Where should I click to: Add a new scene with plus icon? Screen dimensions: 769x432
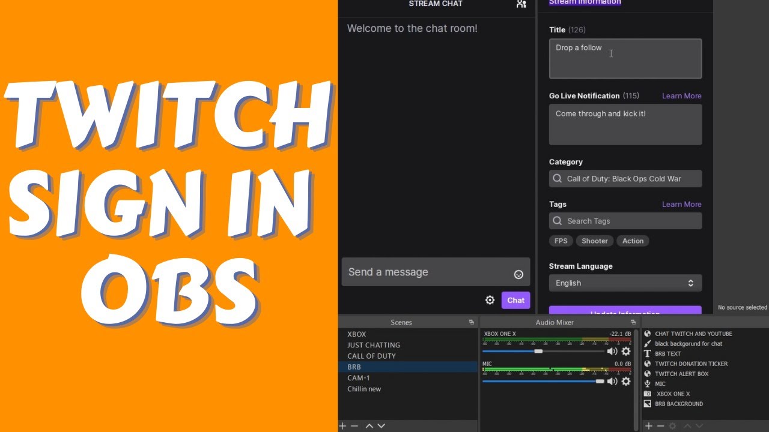343,426
